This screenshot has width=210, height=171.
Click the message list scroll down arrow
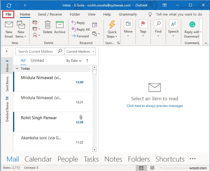(x=95, y=150)
